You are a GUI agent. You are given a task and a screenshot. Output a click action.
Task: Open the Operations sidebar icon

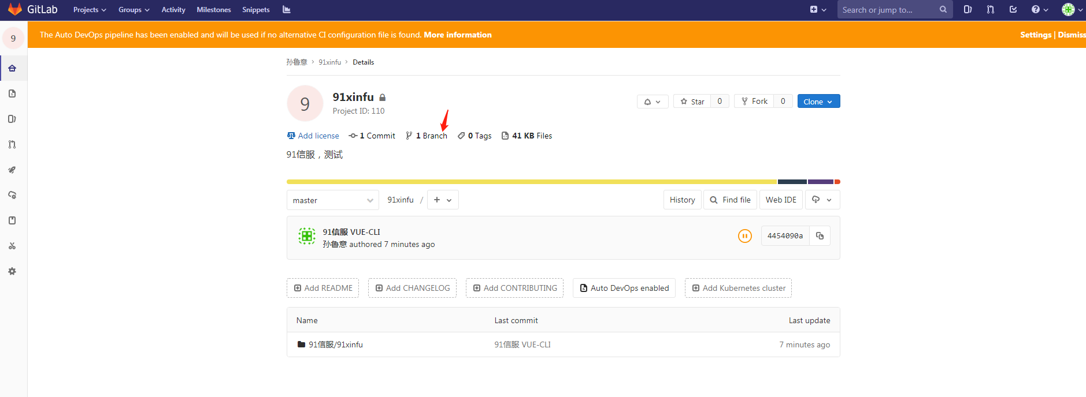tap(12, 195)
